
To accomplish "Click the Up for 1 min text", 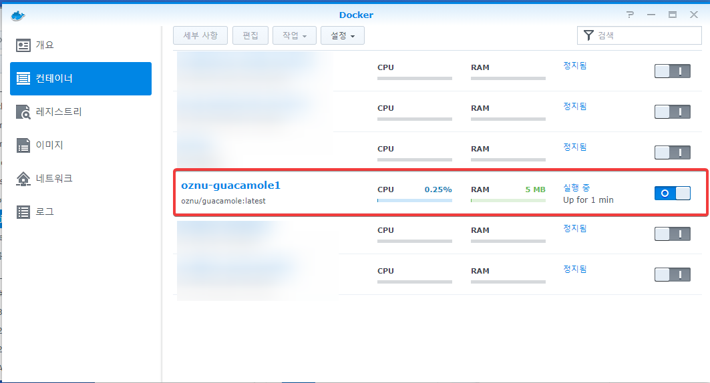I will (x=588, y=200).
